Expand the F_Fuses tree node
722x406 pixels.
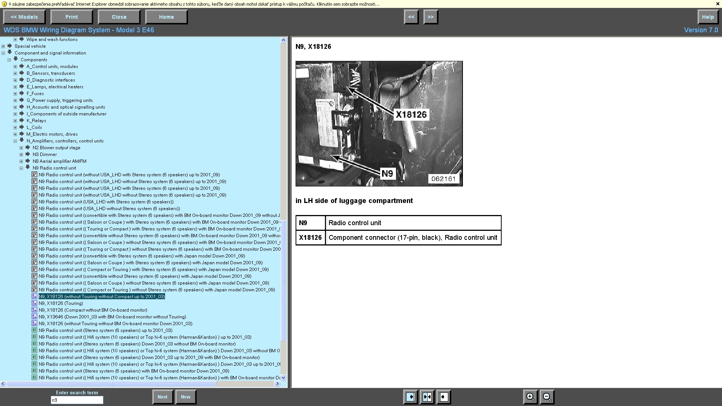tap(15, 94)
